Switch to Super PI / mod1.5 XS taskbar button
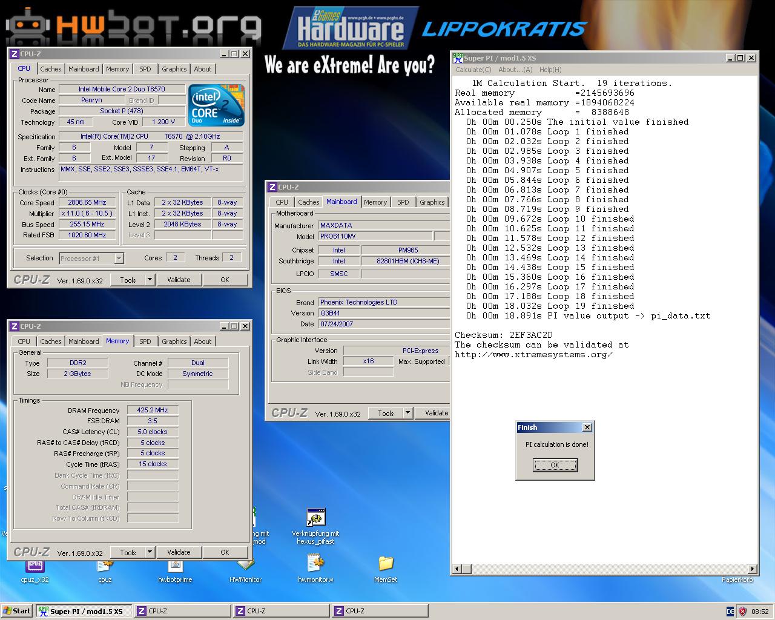Screen dimensions: 775x620 tap(83, 611)
